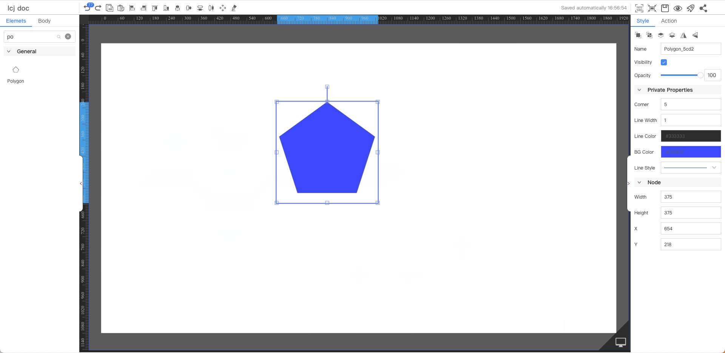Click the Corner value field
Viewport: 725px width, 353px height.
(691, 104)
